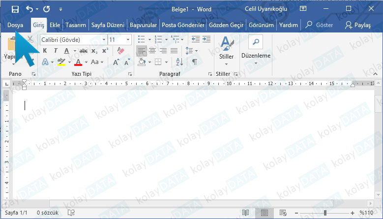The image size is (383, 219).
Task: Toggle strikethrough abc formatting
Action: [x=84, y=51]
